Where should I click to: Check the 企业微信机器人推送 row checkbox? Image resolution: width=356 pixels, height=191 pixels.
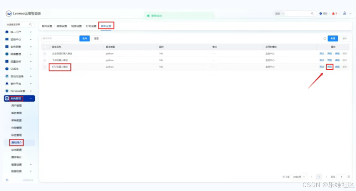click(45, 54)
